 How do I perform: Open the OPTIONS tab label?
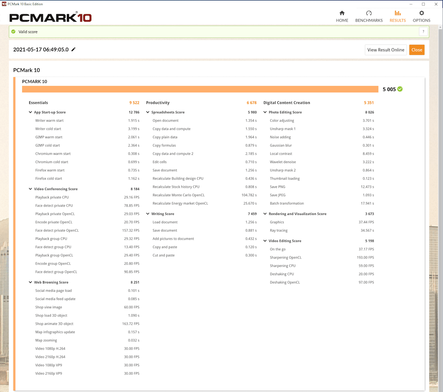coord(422,20)
